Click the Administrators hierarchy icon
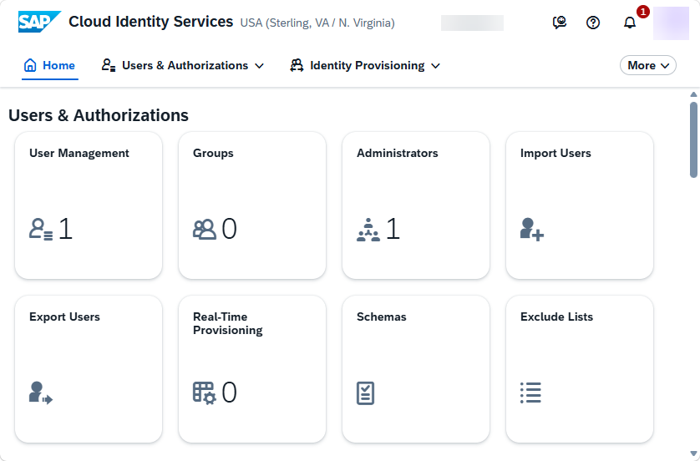The height and width of the screenshot is (461, 700). [x=368, y=230]
